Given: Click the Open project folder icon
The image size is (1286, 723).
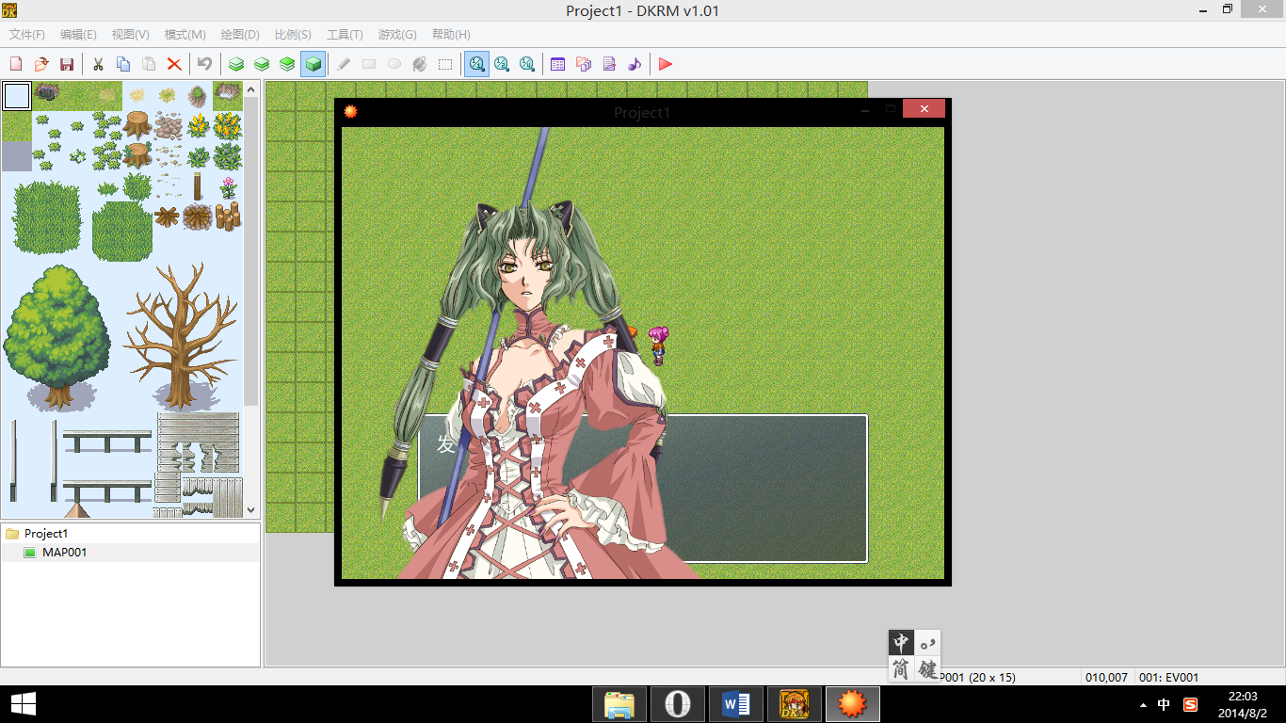Looking at the screenshot, I should 41,64.
